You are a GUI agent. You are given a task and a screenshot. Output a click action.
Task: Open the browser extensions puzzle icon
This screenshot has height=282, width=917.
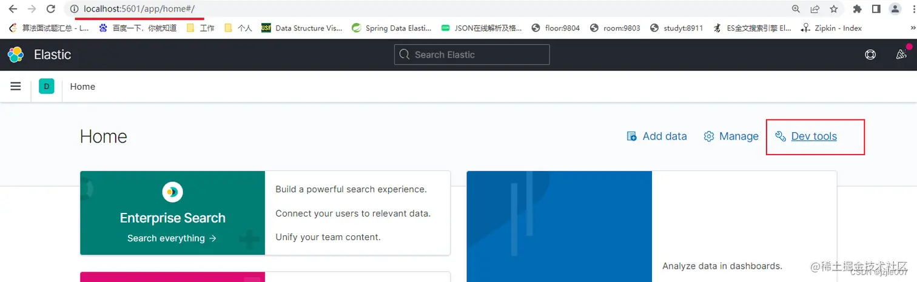[x=857, y=9]
